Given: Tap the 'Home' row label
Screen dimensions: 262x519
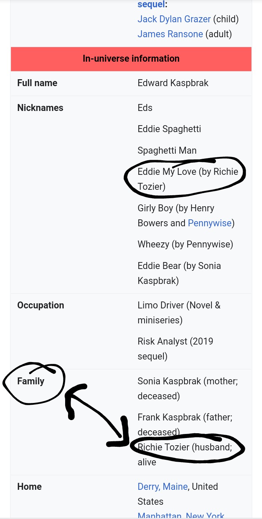Looking at the screenshot, I should click(x=29, y=487).
